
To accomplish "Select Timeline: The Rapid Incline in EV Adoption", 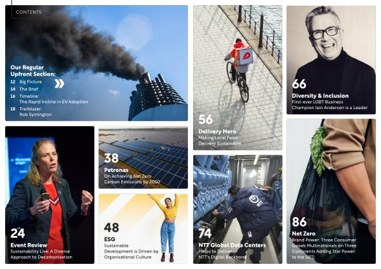I will [49, 99].
